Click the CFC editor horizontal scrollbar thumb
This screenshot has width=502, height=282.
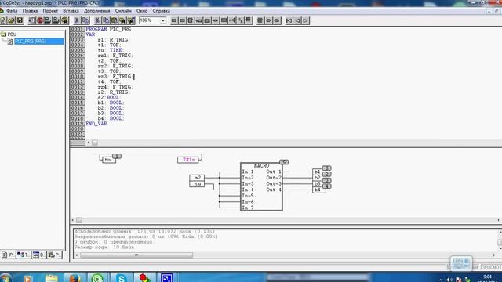[79, 220]
